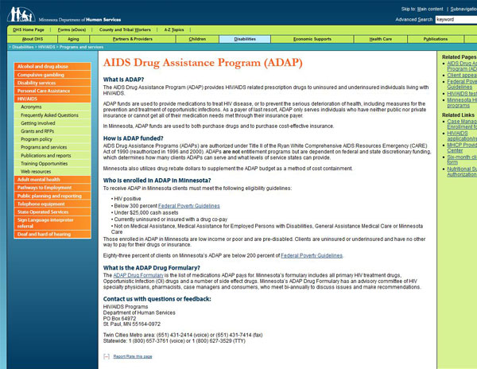Image resolution: width=477 pixels, height=369 pixels.
Task: Click "Under $25,000 cash assets" text
Action: [x=146, y=212]
